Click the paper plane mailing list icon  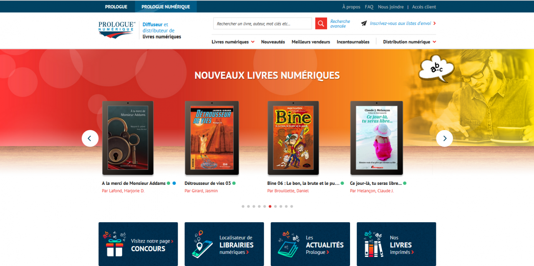click(364, 23)
